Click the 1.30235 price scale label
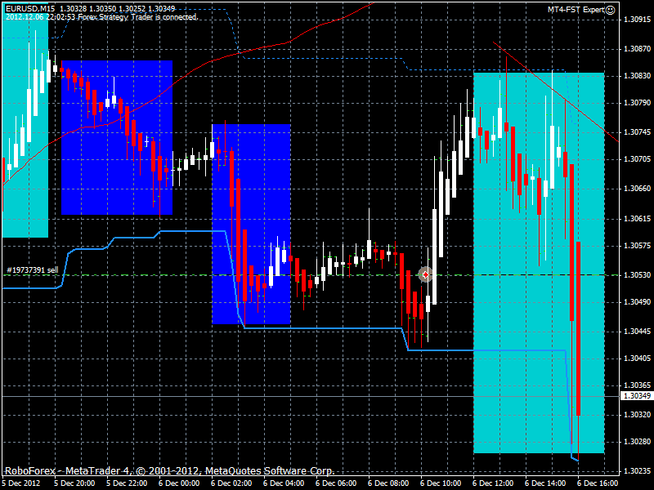 [x=636, y=471]
